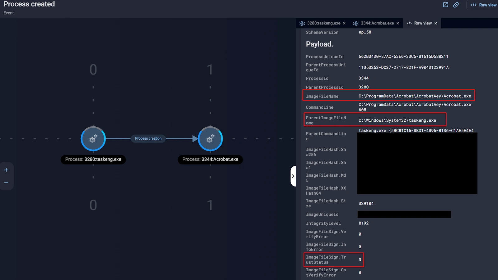Click the ImageFileHash.Sha256 field label
Viewport: 498px width, 280px height.
(326, 152)
